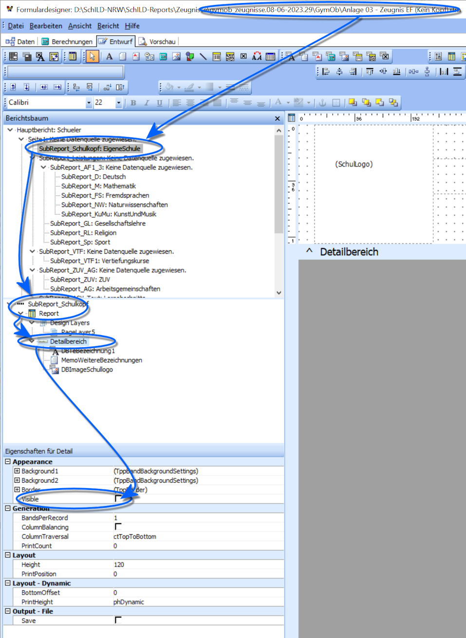Close the Berichtsbaum panel
This screenshot has height=638, width=466.
[x=278, y=118]
